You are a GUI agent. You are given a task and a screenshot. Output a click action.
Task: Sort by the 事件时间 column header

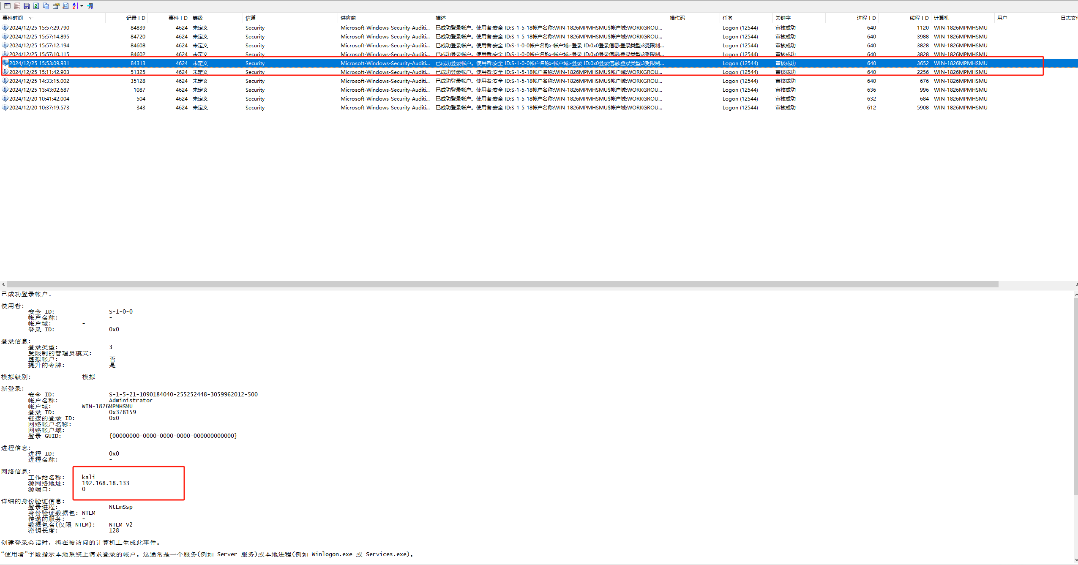[x=13, y=18]
